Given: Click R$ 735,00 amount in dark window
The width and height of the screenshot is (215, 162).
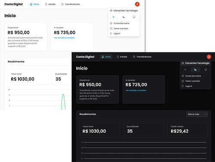Looking at the screenshot, I should tap(136, 85).
